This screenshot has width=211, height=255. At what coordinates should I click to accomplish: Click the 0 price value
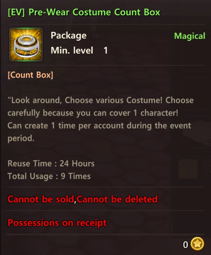[185, 244]
